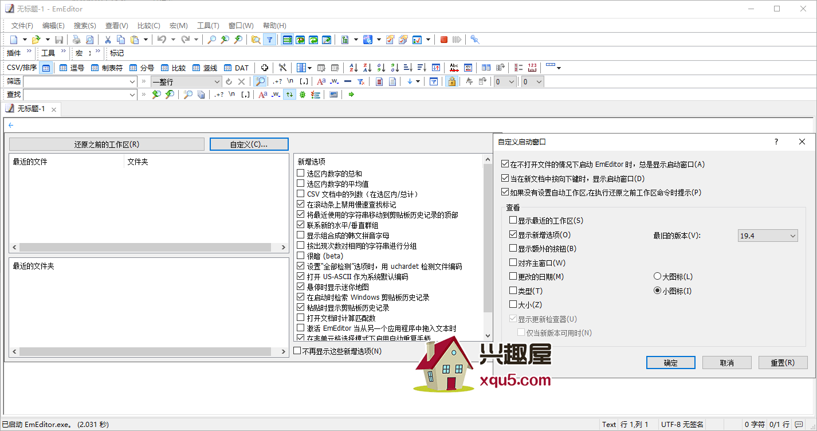Open dropdown arrow next to Paste icon

(146, 40)
